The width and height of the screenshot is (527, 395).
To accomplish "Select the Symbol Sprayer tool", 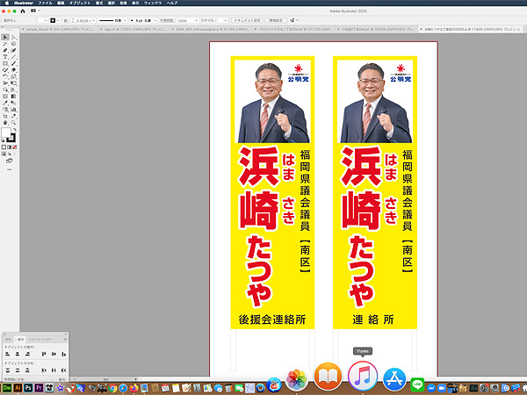I will click(5, 110).
